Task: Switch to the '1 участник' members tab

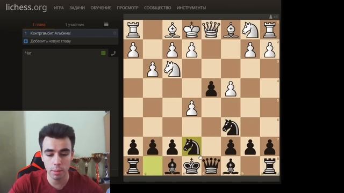Action: (x=75, y=25)
